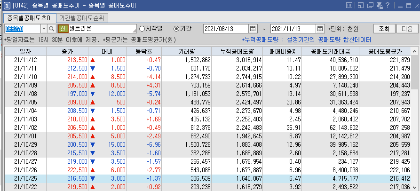Screen dimensions: 420x191
Task: Click the 종가 column header
Action: click(67, 51)
